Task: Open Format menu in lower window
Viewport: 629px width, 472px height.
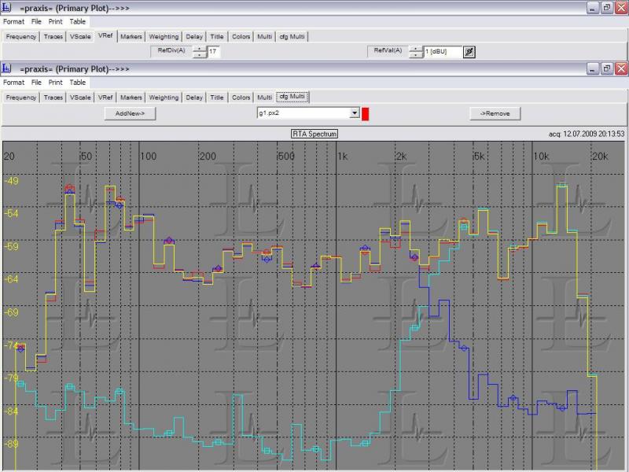Action: (x=13, y=83)
